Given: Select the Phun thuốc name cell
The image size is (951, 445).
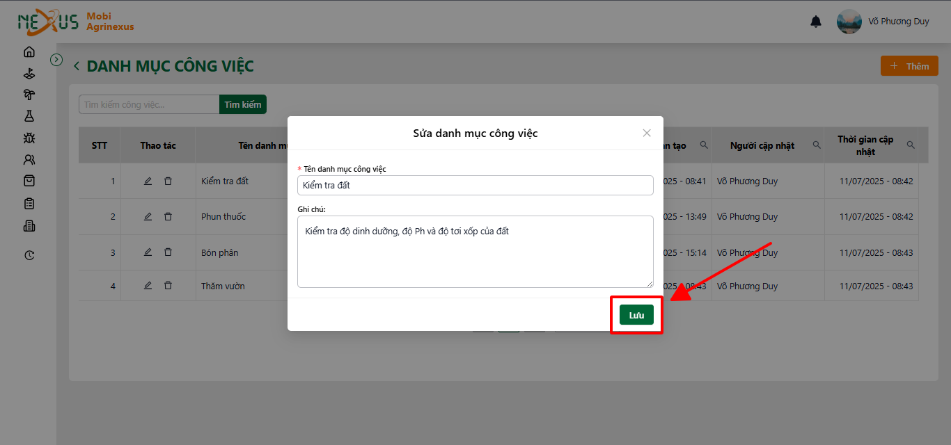Looking at the screenshot, I should pyautogui.click(x=223, y=216).
